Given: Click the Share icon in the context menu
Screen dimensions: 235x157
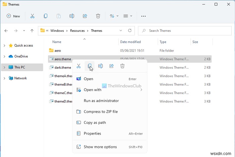Looking at the screenshot, I should [111, 66].
